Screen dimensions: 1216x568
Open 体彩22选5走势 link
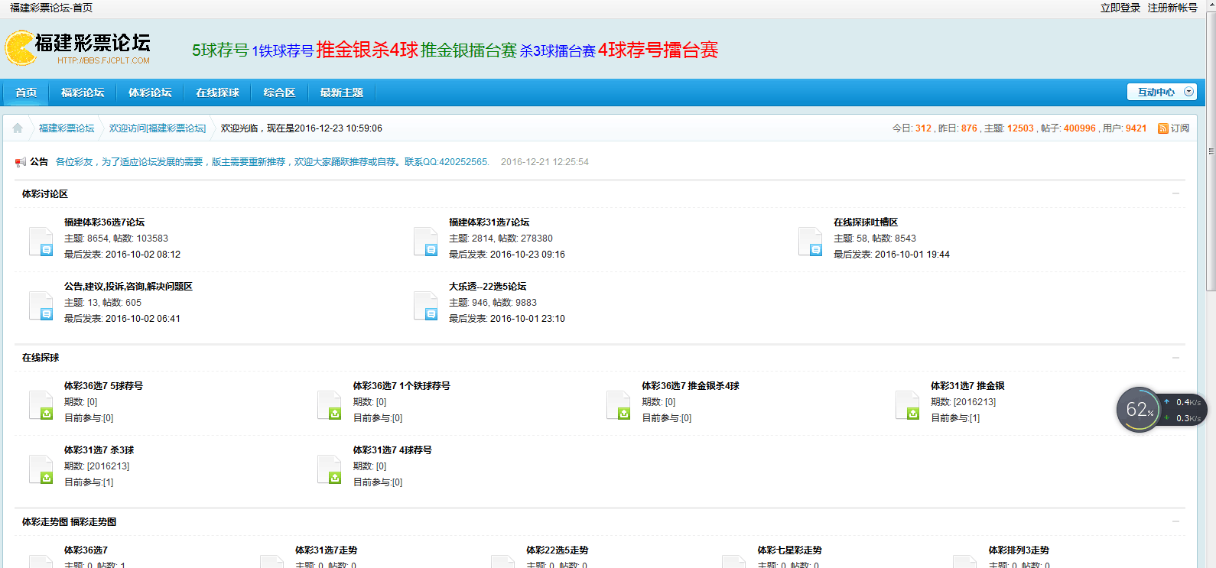558,550
